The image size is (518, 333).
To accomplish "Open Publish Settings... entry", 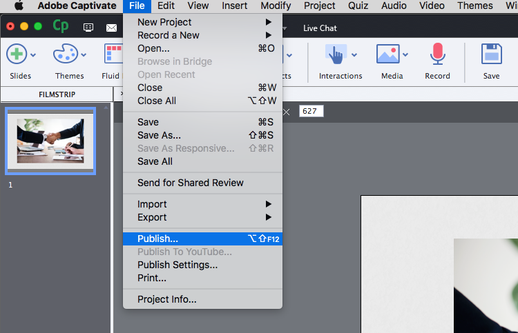I will click(x=202, y=265).
